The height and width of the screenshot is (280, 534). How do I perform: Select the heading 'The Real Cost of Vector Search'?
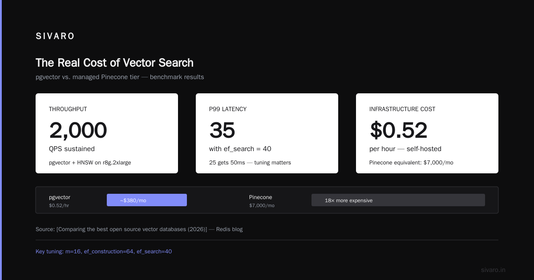click(x=114, y=63)
